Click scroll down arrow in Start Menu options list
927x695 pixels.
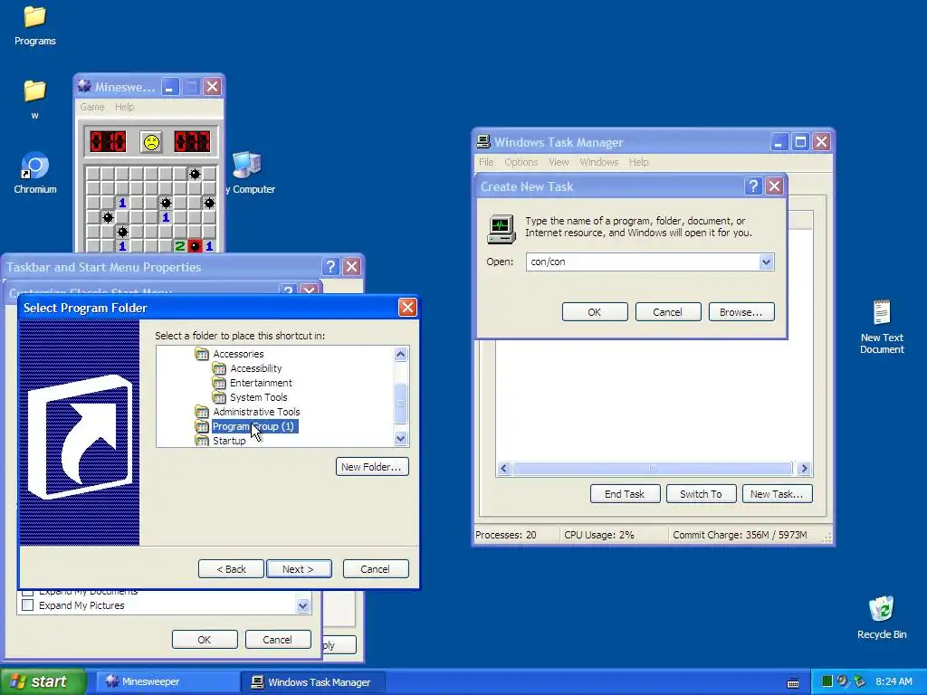coord(302,605)
